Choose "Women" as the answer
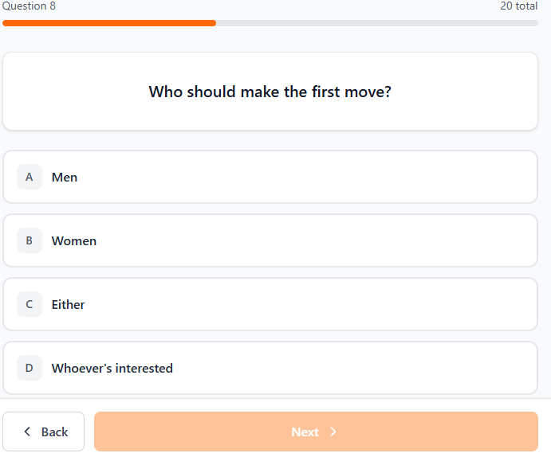 (x=74, y=240)
